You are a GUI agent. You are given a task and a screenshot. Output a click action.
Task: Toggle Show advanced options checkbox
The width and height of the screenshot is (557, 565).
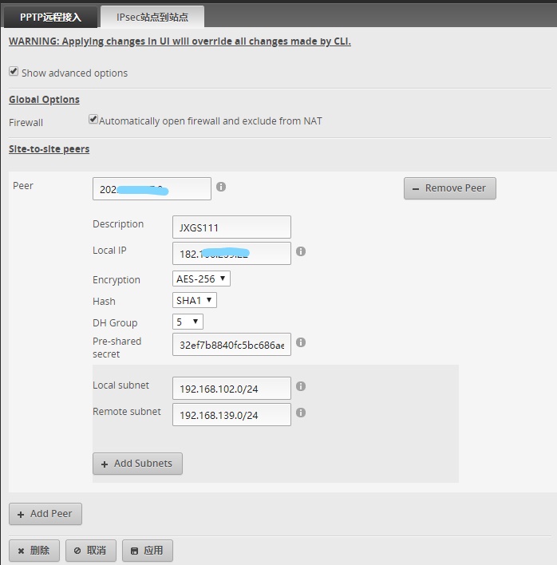click(14, 72)
